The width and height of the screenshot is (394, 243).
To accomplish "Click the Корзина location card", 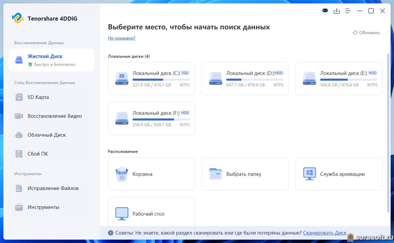I will [151, 174].
